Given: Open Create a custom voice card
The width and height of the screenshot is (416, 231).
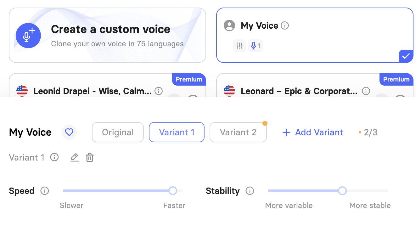Looking at the screenshot, I should (x=107, y=35).
